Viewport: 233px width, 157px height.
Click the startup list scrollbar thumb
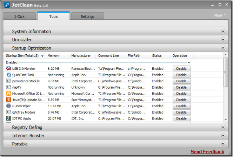pyautogui.click(x=226, y=72)
